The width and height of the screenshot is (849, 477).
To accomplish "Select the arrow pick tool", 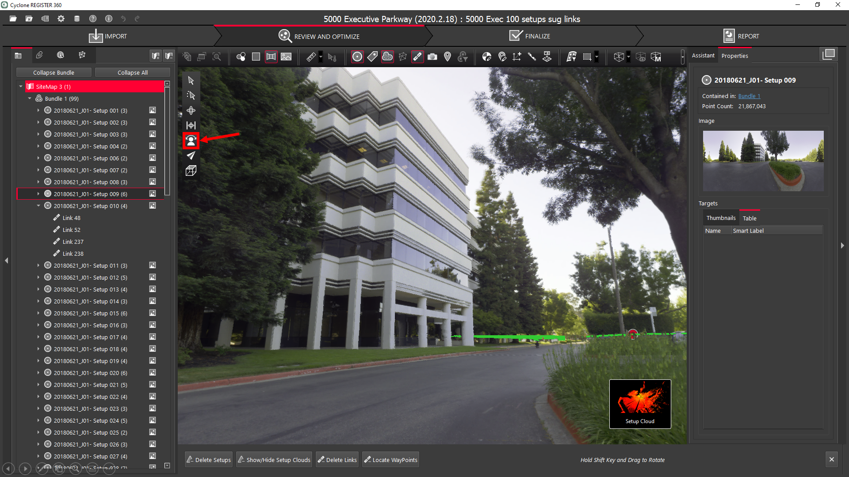I will pyautogui.click(x=191, y=80).
